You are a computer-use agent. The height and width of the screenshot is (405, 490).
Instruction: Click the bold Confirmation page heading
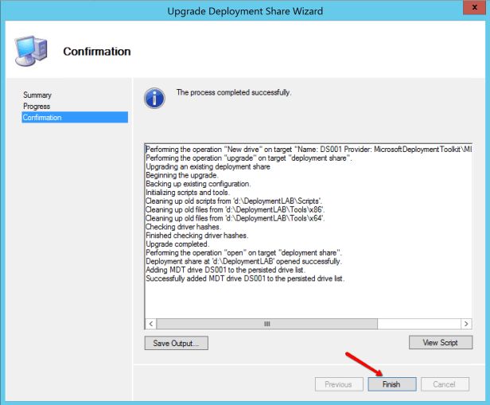point(97,52)
